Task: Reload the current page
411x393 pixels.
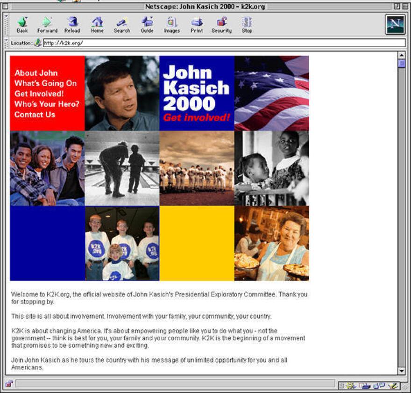Action: 72,24
